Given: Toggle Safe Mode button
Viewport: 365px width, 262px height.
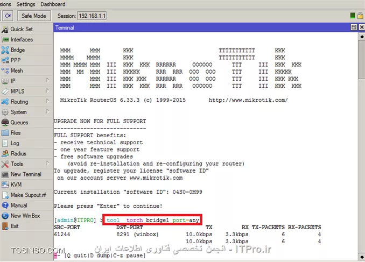Looking at the screenshot, I should 34,16.
